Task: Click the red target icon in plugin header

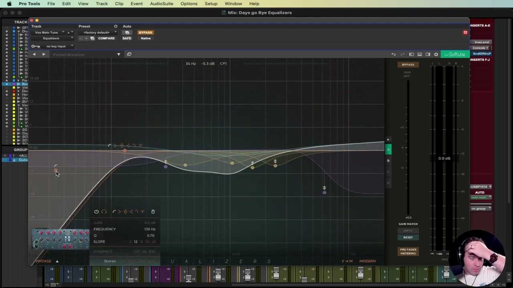Action: (x=465, y=32)
